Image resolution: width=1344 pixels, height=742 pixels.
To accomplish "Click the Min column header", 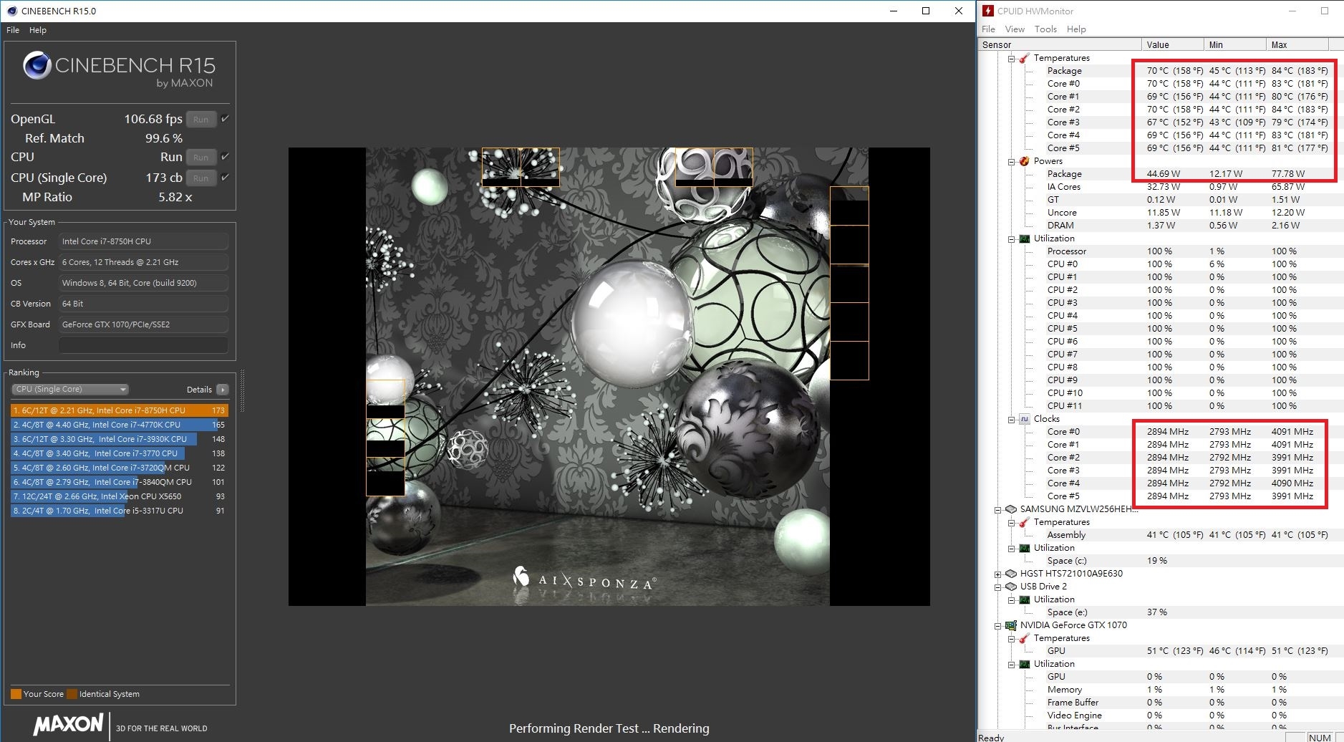I will (1234, 44).
